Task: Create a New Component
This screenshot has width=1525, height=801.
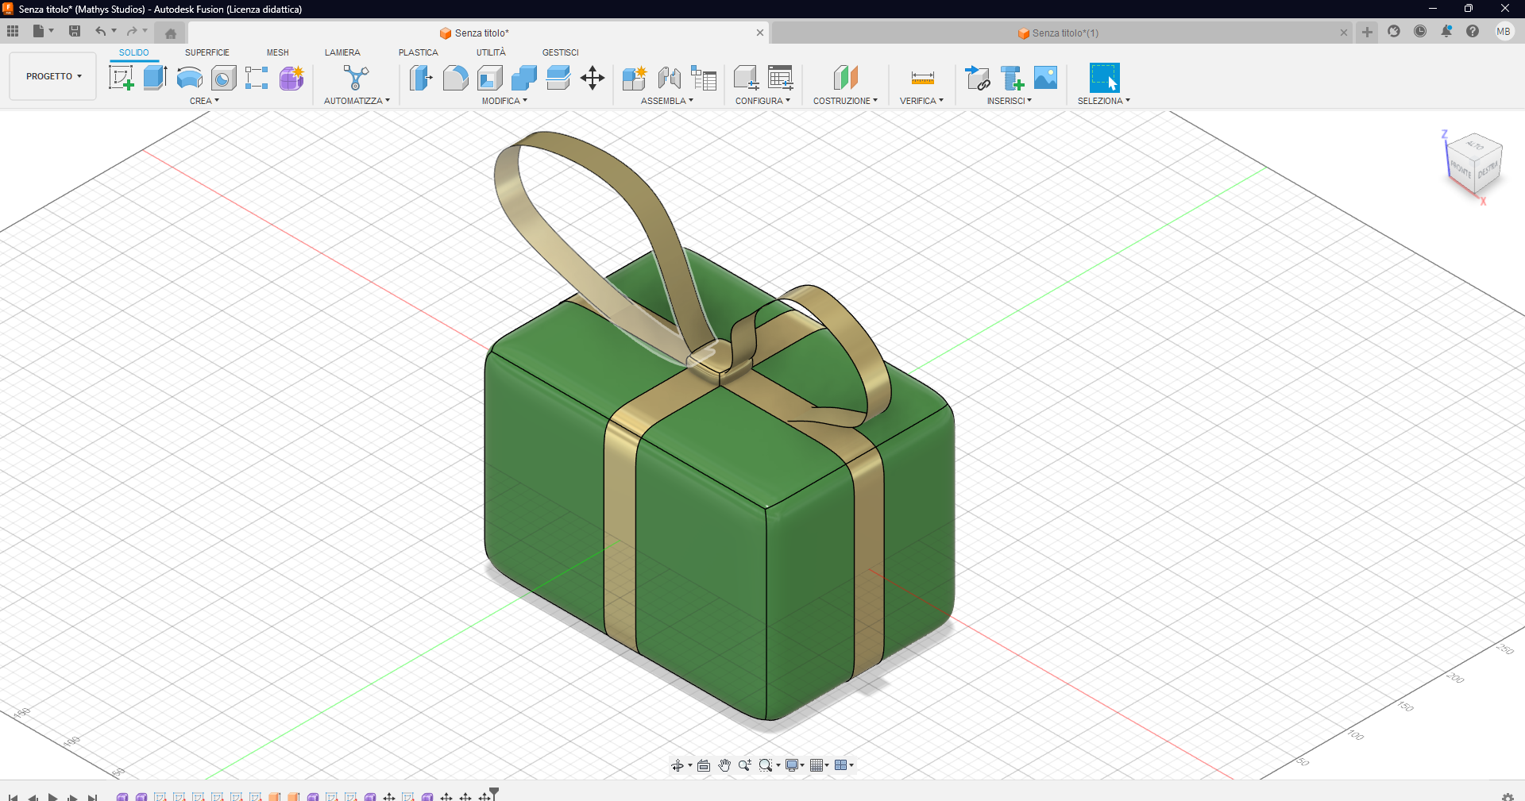Action: coord(634,78)
